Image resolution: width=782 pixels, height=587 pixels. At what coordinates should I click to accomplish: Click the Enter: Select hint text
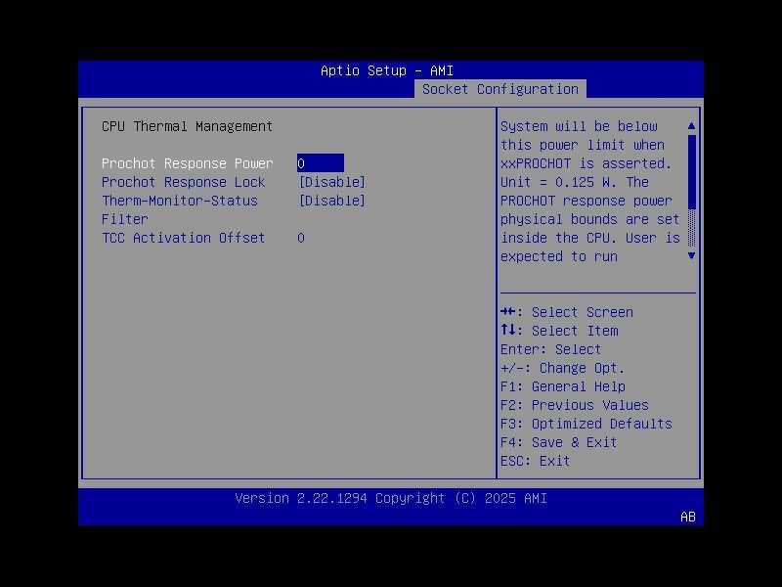[x=549, y=349]
